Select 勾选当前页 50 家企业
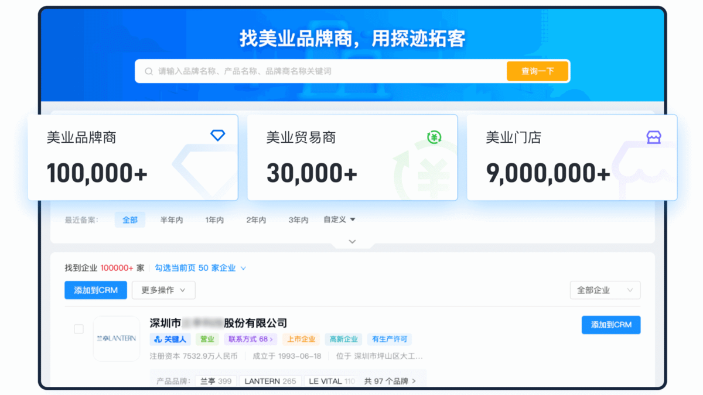The height and width of the screenshot is (395, 703). coord(200,268)
